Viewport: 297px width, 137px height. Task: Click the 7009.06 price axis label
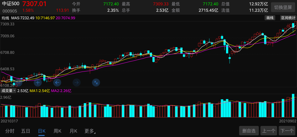click(x=7, y=36)
